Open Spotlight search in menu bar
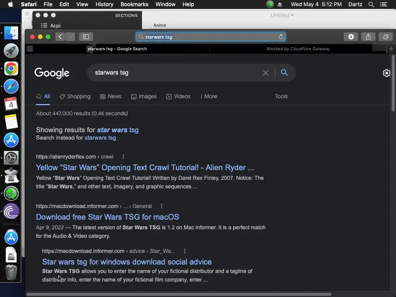This screenshot has height=297, width=396. (371, 4)
